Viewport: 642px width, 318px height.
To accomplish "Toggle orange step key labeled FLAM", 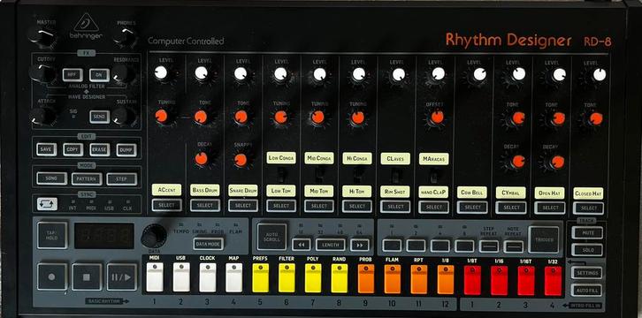I will click(393, 279).
